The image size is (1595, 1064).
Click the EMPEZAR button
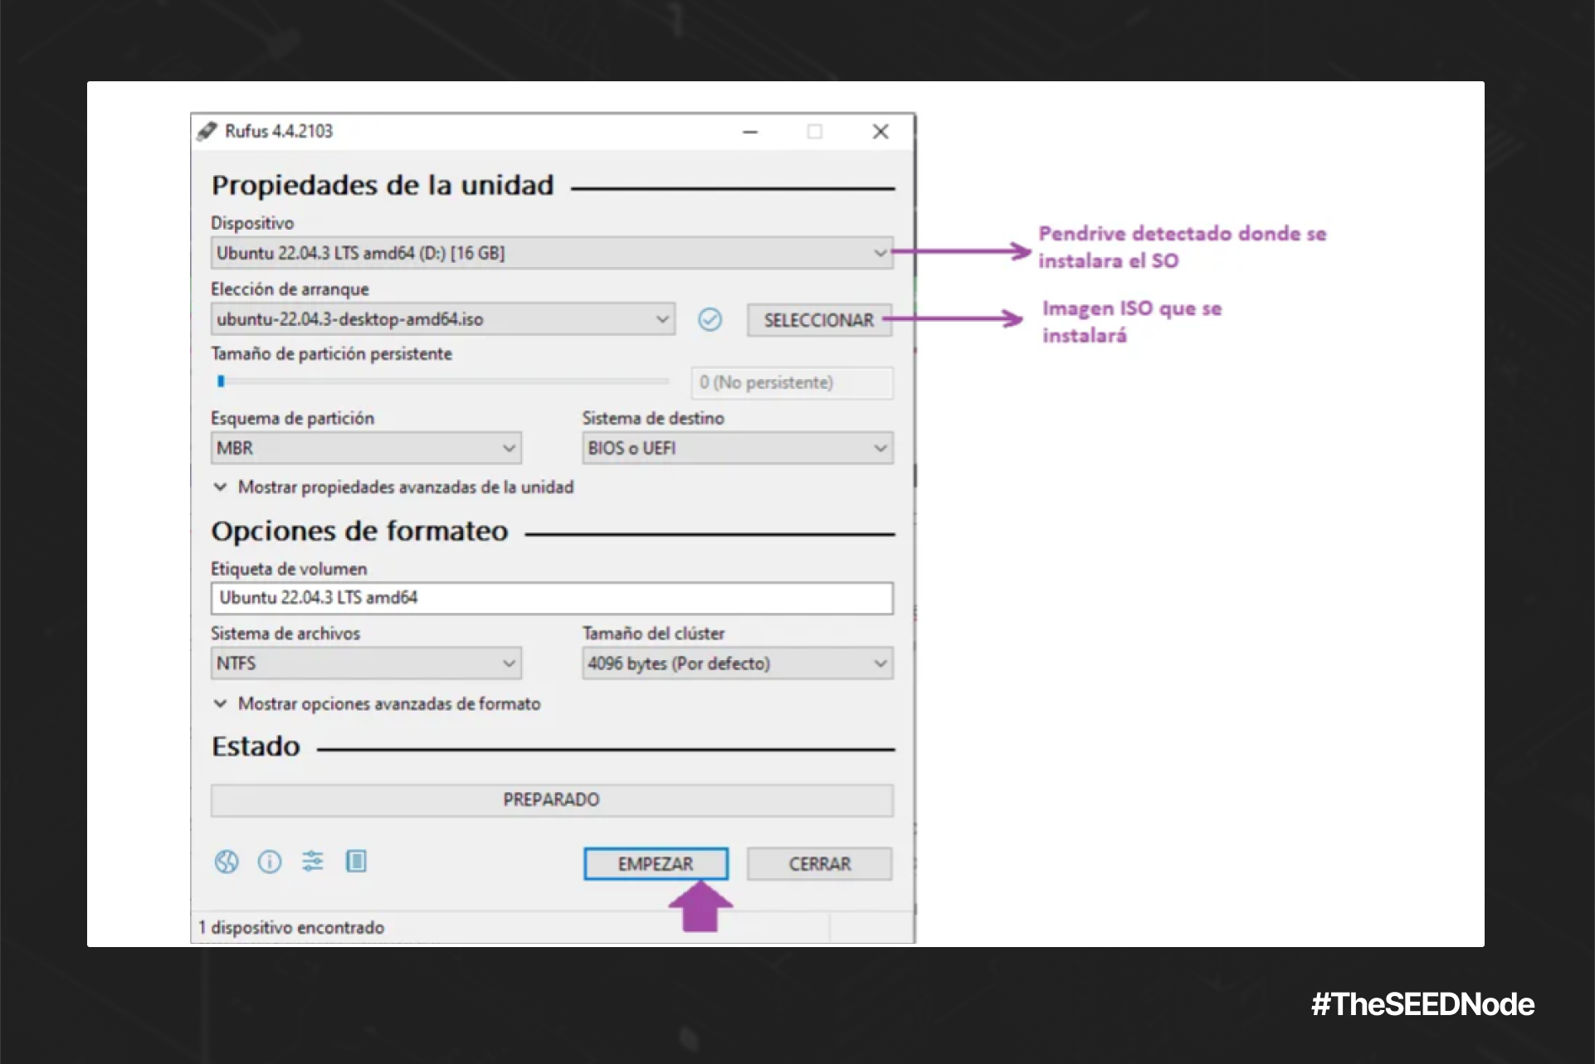656,863
